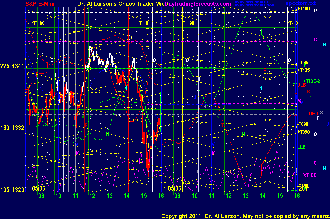Click the gray "S" beside "-TIDE-1"

321,113
